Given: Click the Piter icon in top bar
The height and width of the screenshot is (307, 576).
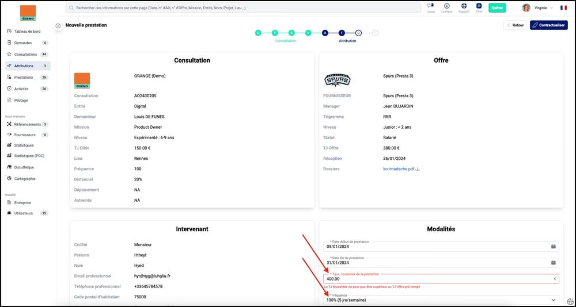Looking at the screenshot, I should (x=479, y=6).
